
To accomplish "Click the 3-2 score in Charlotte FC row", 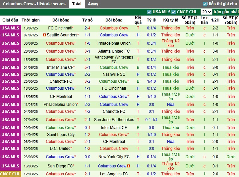I will pos(87,81).
